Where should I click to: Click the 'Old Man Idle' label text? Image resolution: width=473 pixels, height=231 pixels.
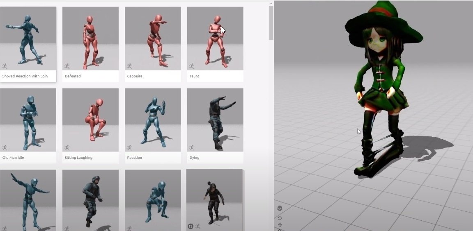(x=13, y=158)
